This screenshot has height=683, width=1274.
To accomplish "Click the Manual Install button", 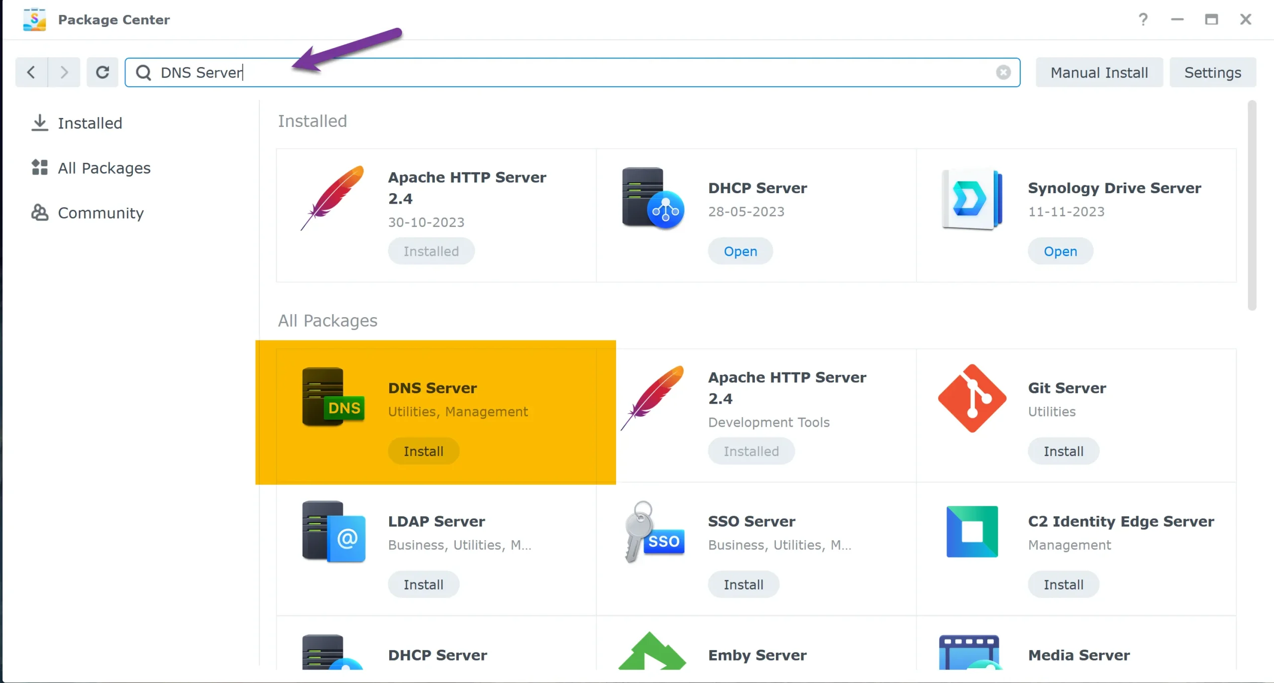I will tap(1099, 73).
